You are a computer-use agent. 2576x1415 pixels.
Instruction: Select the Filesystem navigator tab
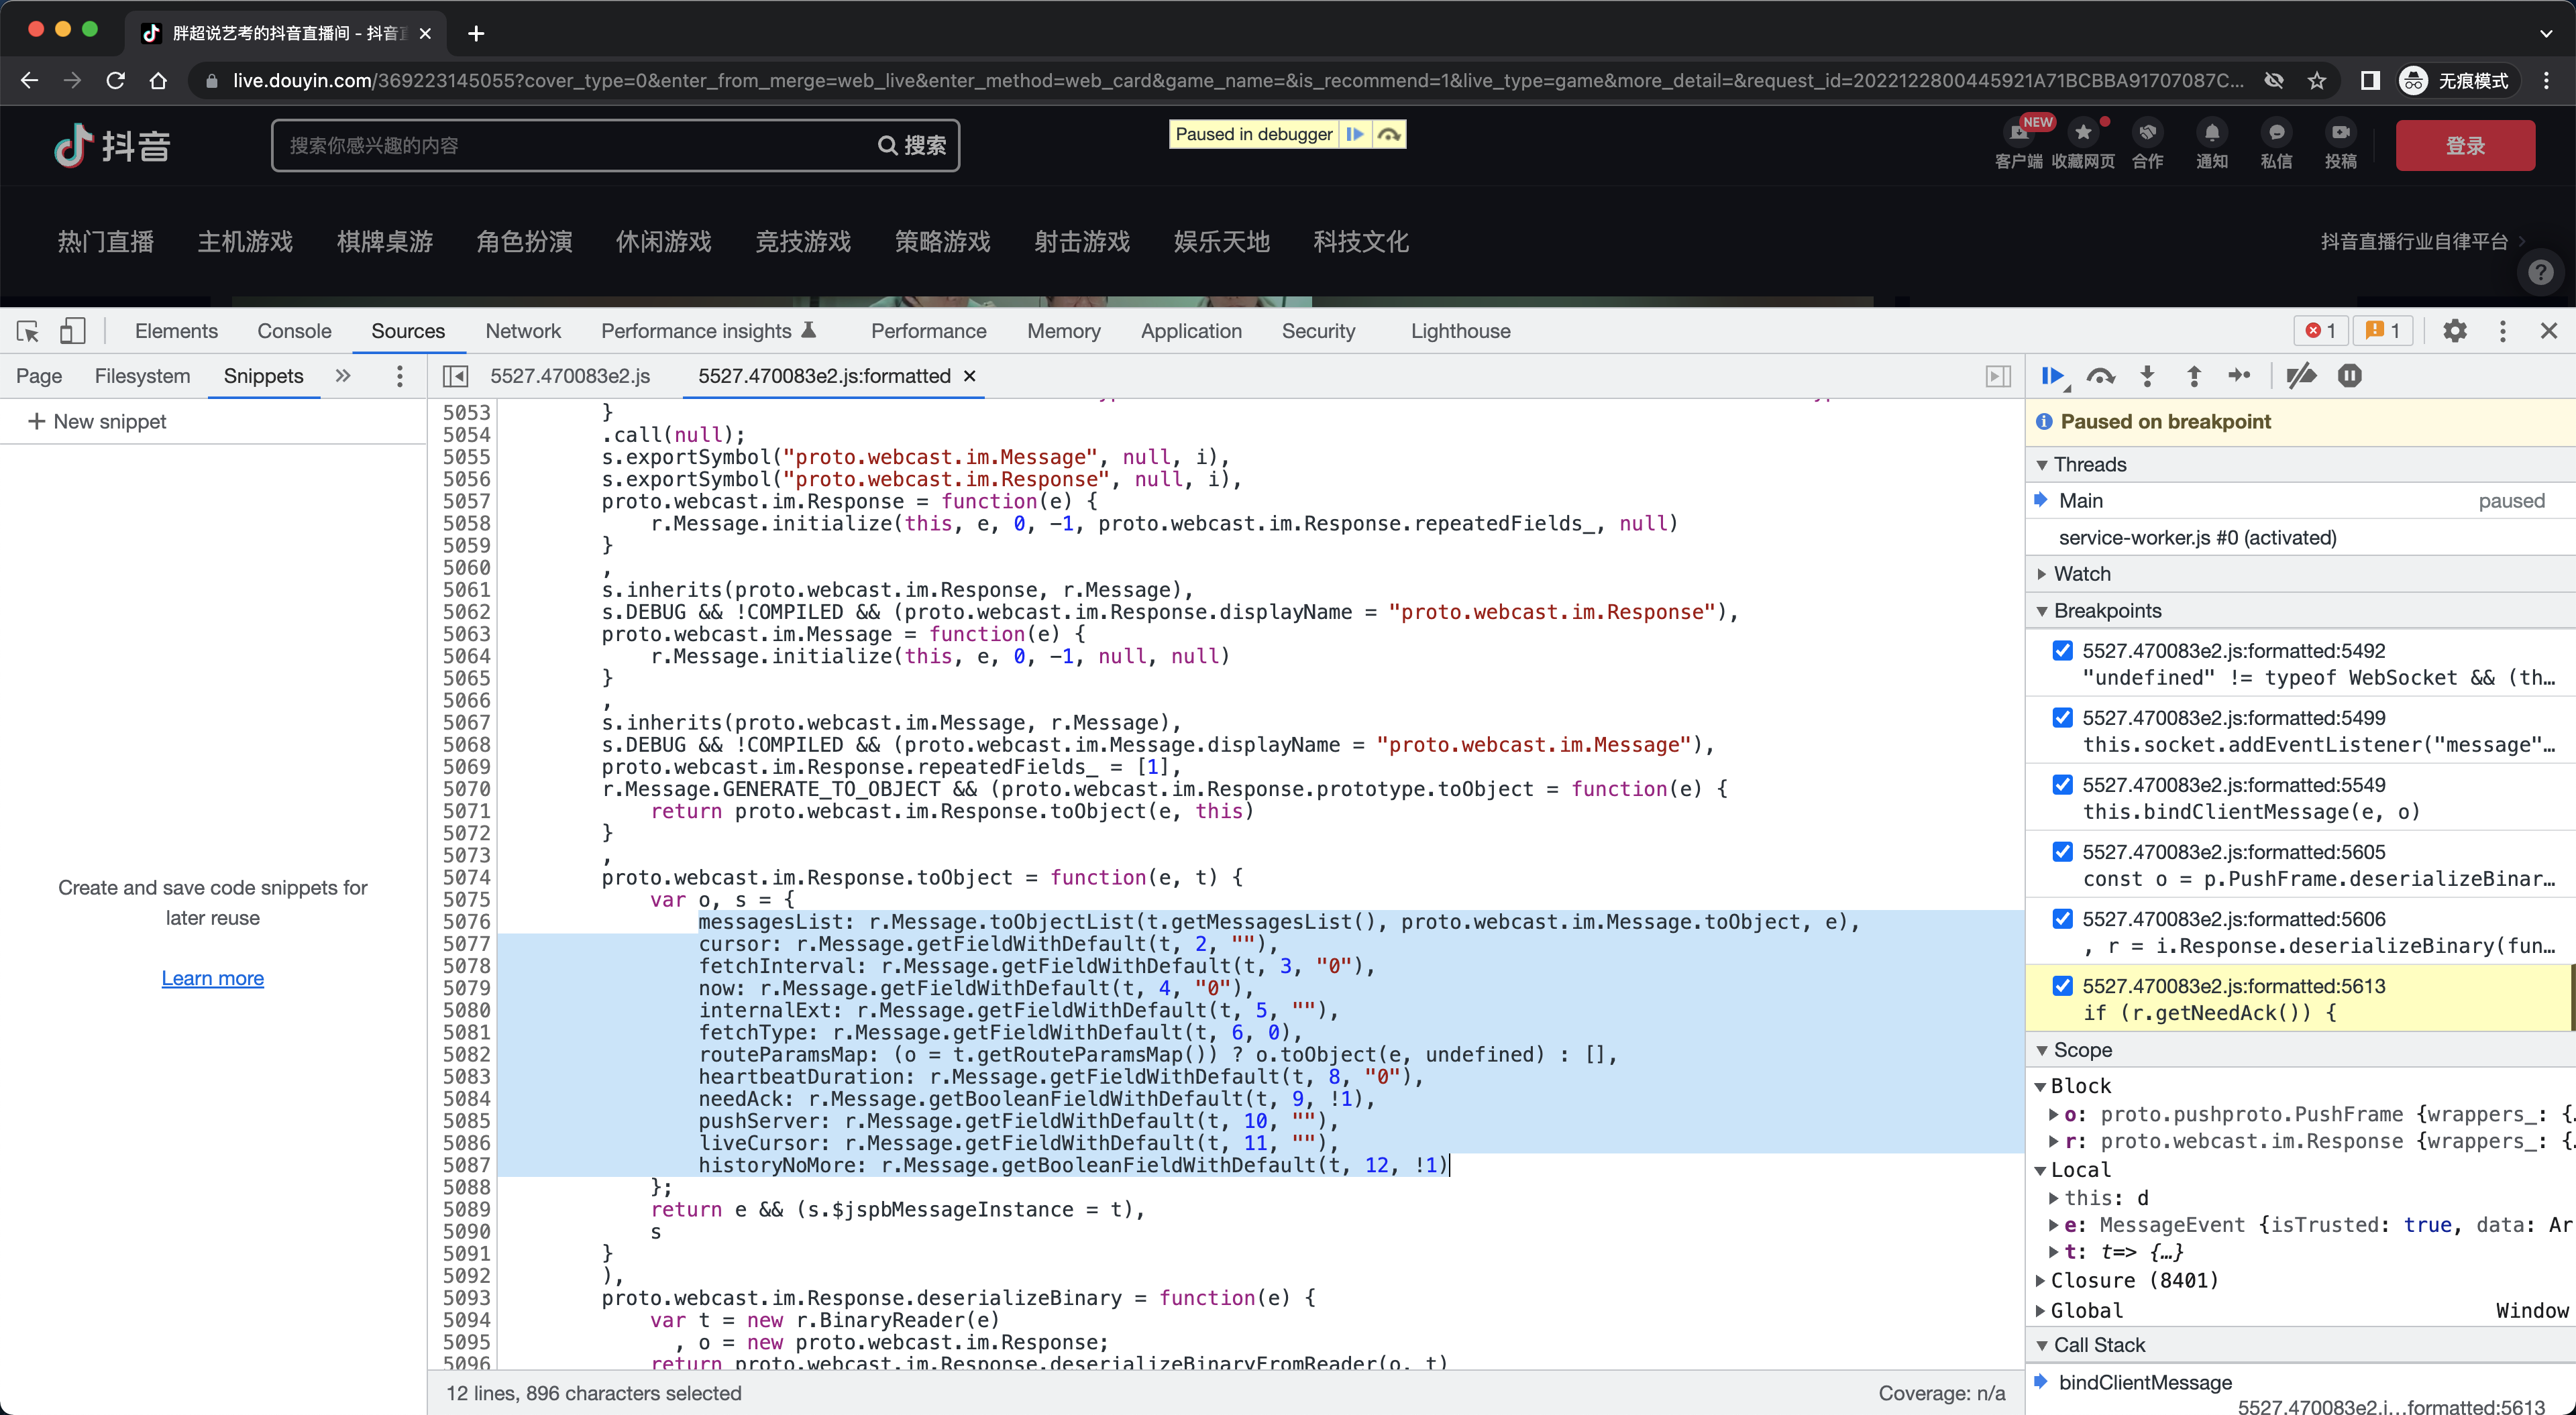click(x=142, y=376)
